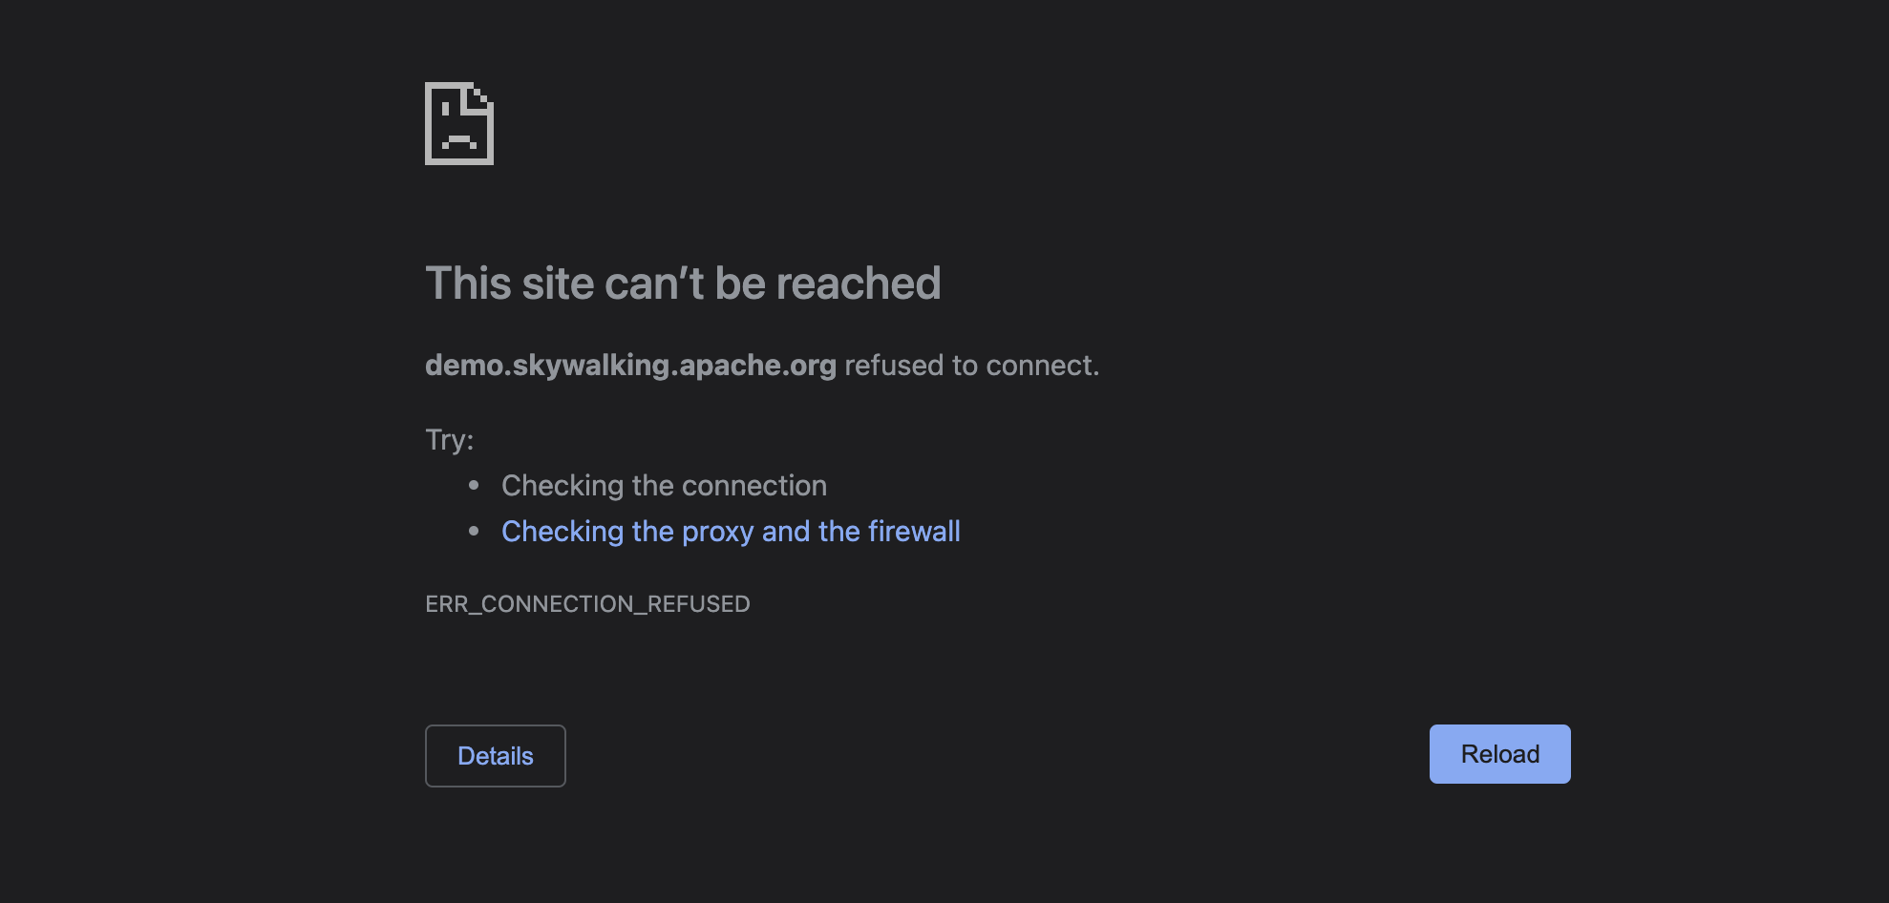1889x903 pixels.
Task: Click the ERR_CONNECTION_REFUSED error code
Action: (587, 604)
